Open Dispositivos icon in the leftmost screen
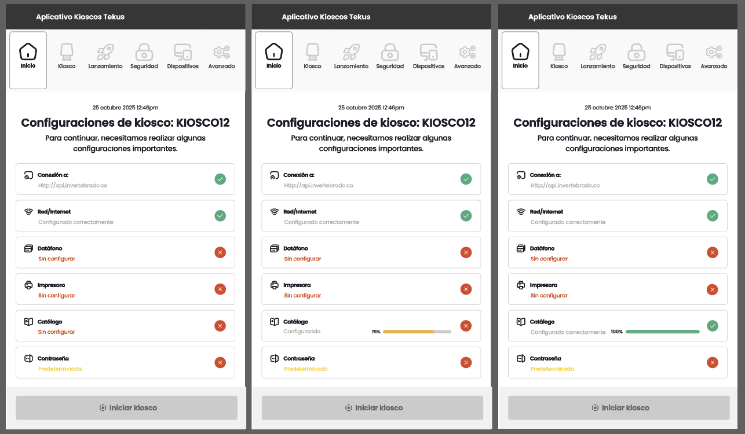The height and width of the screenshot is (434, 745). (x=182, y=53)
